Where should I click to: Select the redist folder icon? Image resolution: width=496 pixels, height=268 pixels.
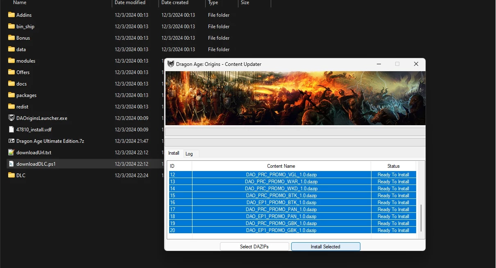(11, 106)
